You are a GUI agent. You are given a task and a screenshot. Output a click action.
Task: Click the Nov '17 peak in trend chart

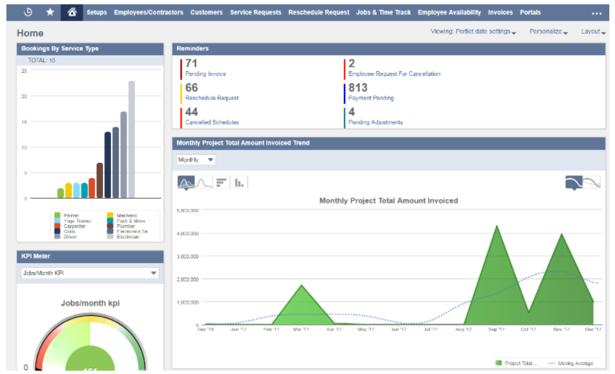click(561, 234)
